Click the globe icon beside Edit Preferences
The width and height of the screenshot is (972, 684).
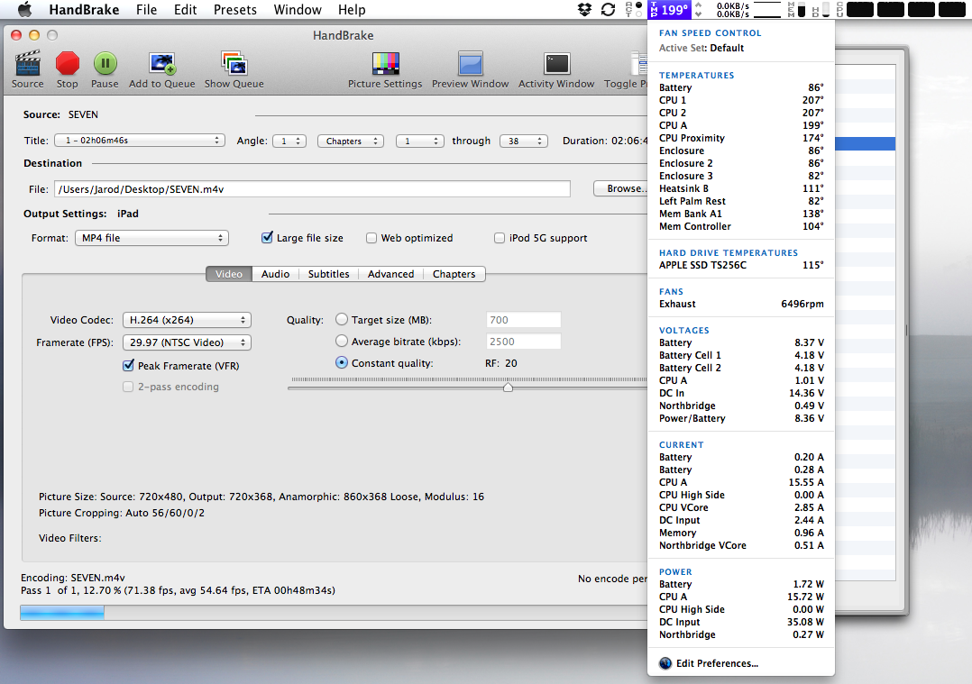point(665,663)
